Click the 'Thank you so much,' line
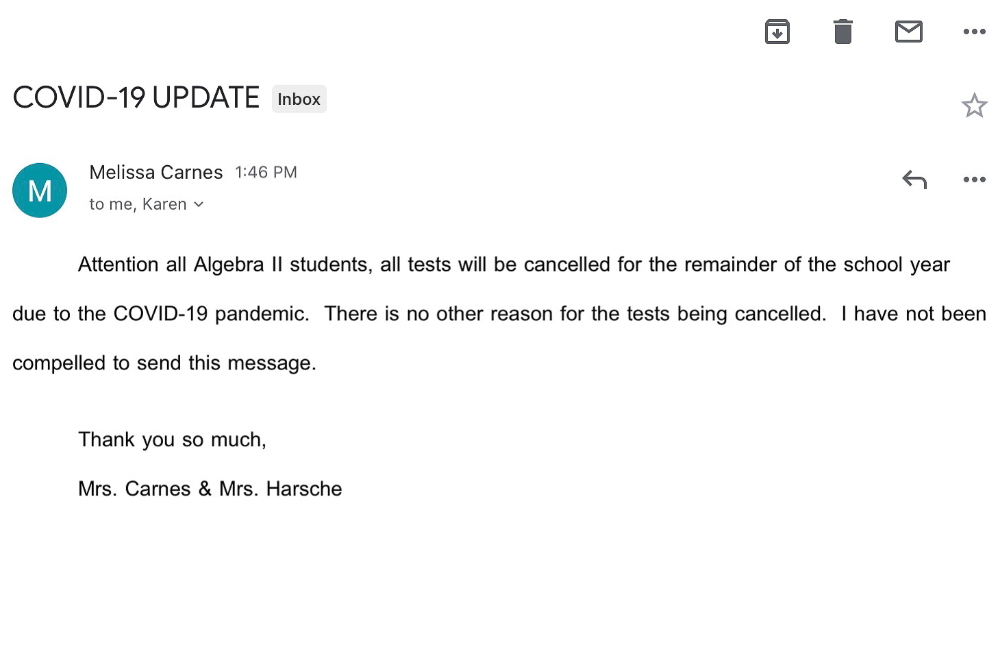 tap(172, 439)
